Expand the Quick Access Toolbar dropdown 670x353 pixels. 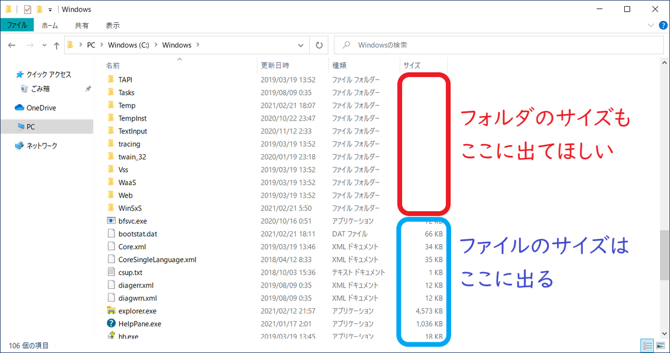(49, 9)
